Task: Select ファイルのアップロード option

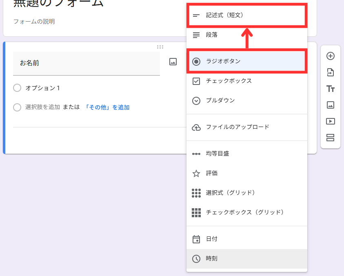Action: pyautogui.click(x=247, y=127)
